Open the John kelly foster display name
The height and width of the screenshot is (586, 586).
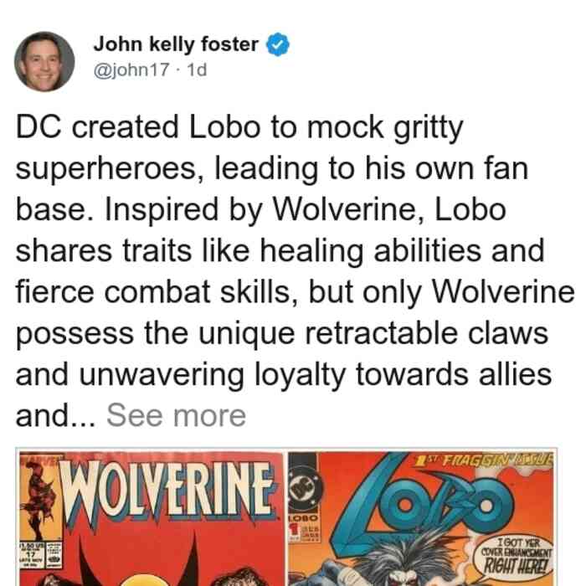pyautogui.click(x=176, y=44)
